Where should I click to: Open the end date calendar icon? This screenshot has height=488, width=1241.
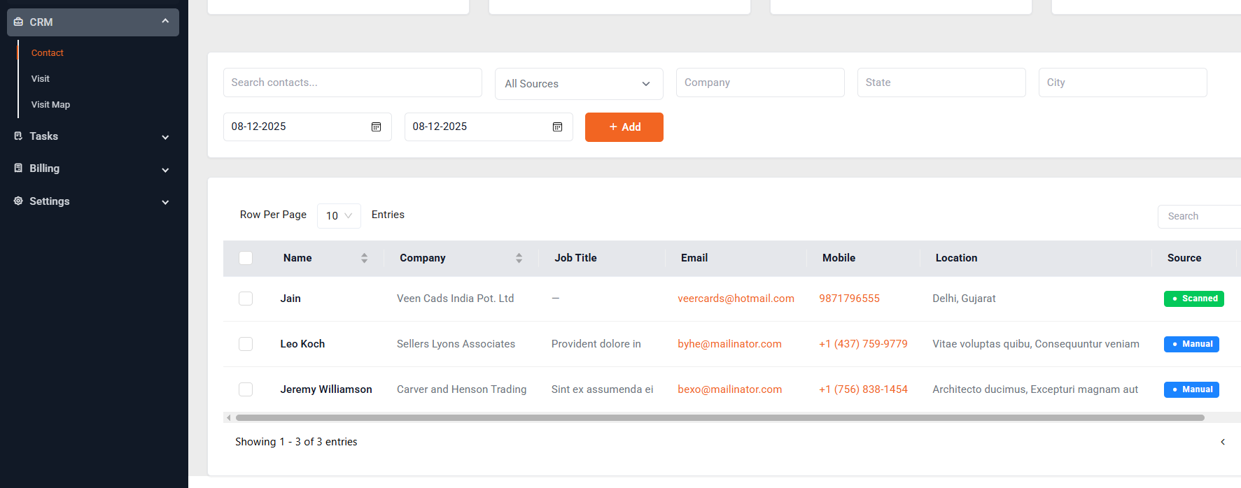click(557, 127)
